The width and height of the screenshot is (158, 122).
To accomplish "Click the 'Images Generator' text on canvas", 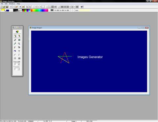I will [x=90, y=57].
